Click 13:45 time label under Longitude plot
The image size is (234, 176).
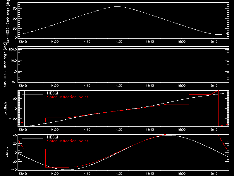23,129
